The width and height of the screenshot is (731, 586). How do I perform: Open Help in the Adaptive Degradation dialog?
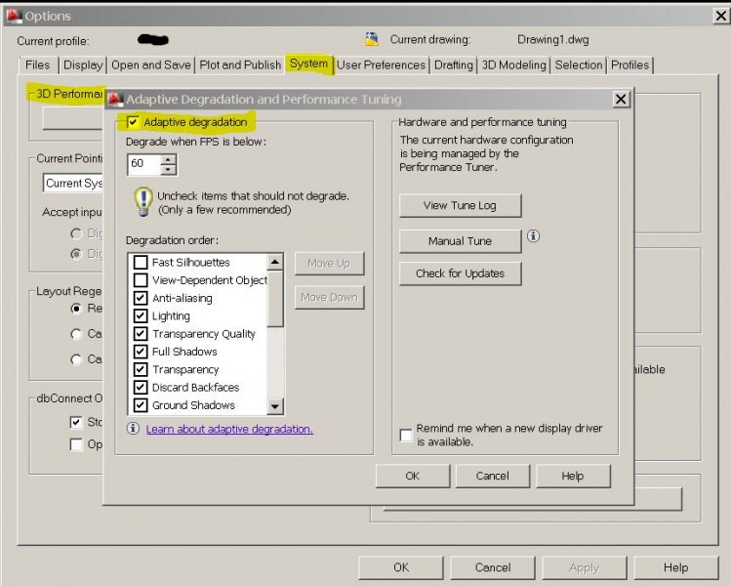coord(573,476)
